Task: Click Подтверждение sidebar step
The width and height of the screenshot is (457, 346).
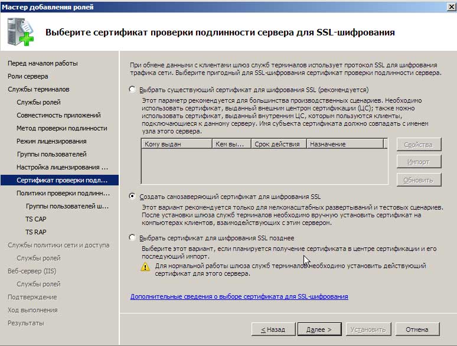Action: 32,297
